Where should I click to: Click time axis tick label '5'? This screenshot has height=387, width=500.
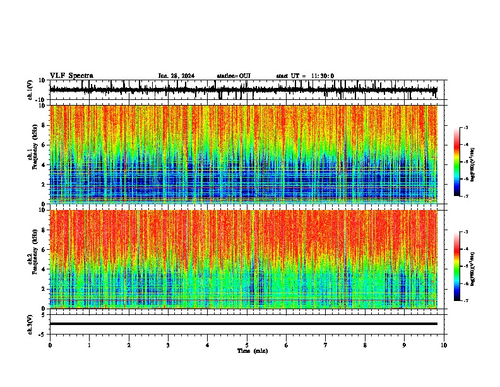pyautogui.click(x=247, y=345)
